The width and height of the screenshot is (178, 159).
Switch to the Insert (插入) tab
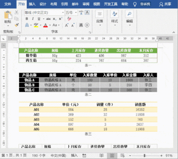pyautogui.click(x=32, y=4)
